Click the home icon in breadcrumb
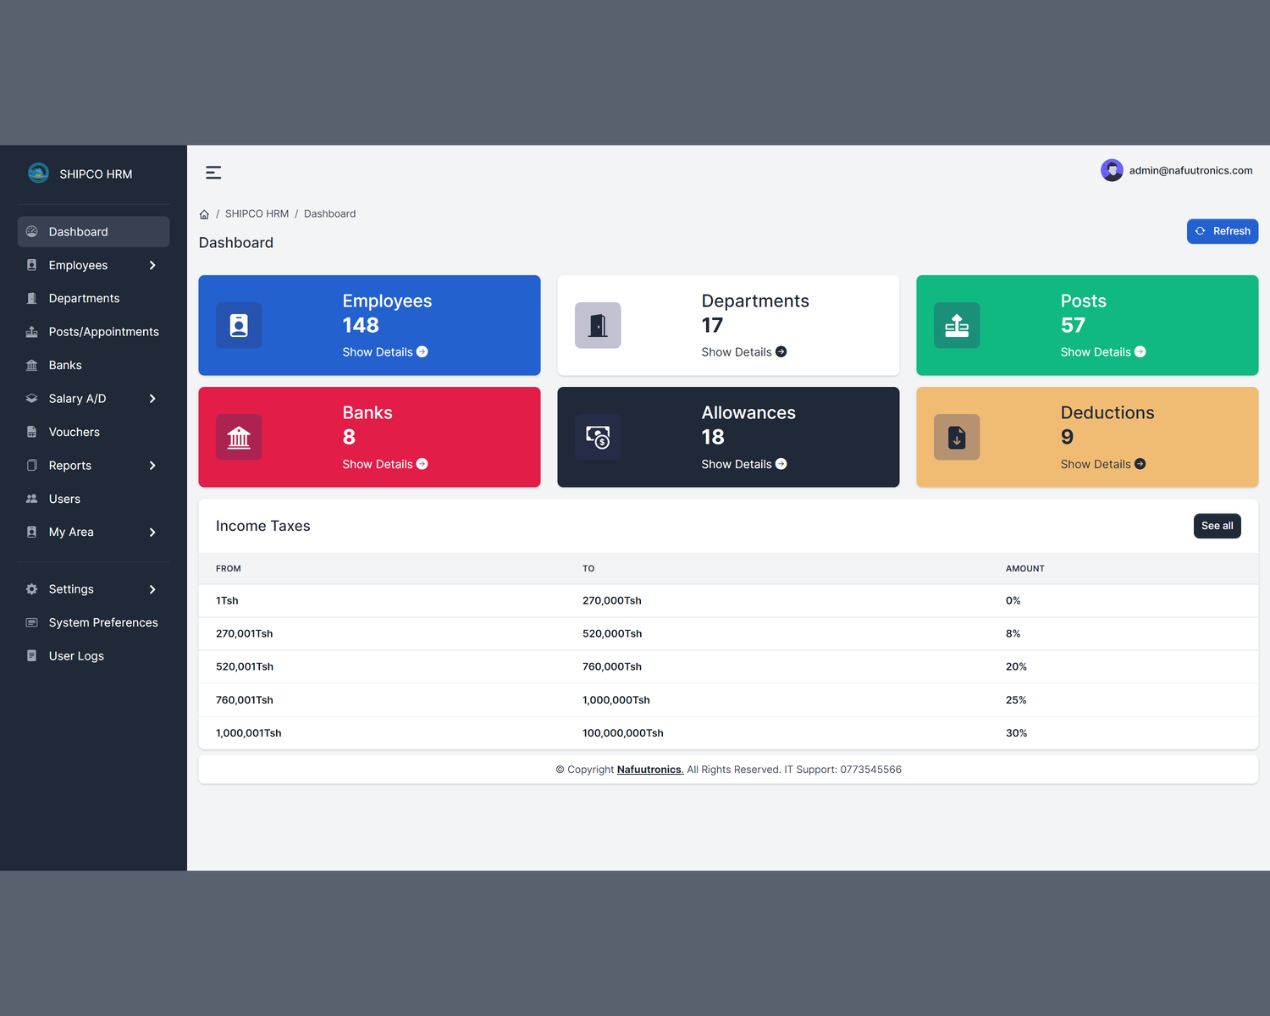 click(x=204, y=214)
